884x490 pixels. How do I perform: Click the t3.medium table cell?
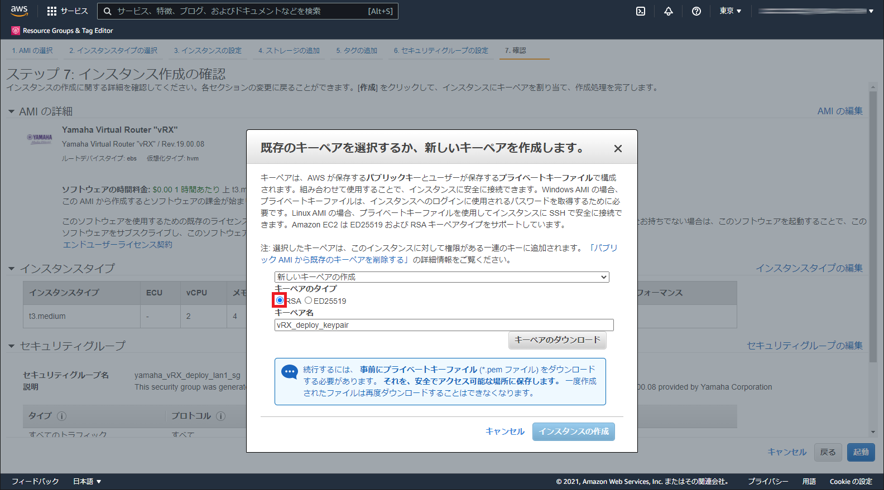(81, 316)
